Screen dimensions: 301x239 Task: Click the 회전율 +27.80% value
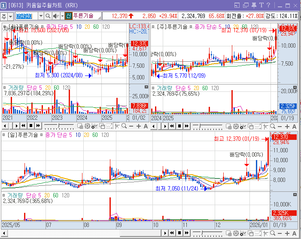pos(255,16)
